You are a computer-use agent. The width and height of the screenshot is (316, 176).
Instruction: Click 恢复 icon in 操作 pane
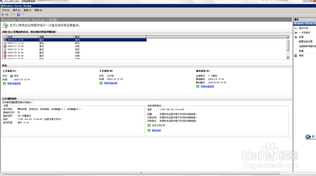point(296,37)
